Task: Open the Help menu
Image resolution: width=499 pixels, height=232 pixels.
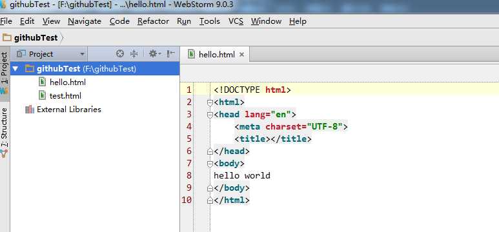Action: click(298, 21)
